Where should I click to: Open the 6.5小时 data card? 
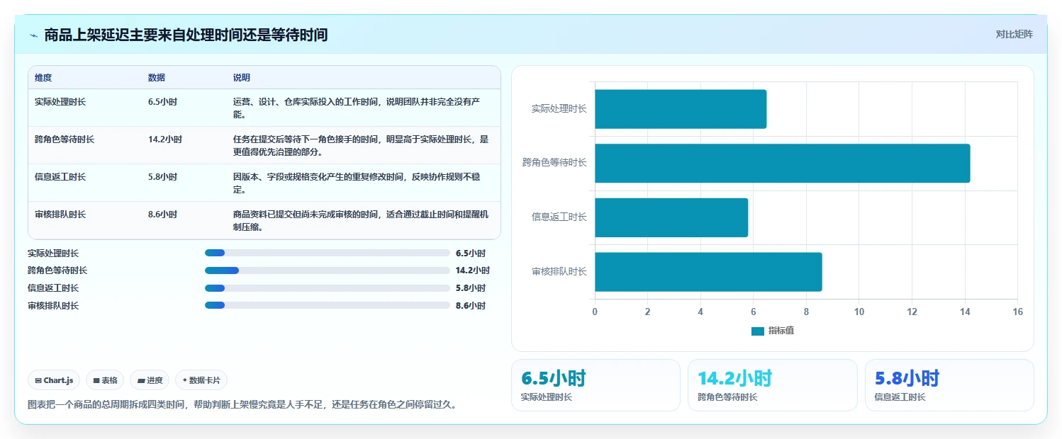(x=596, y=385)
